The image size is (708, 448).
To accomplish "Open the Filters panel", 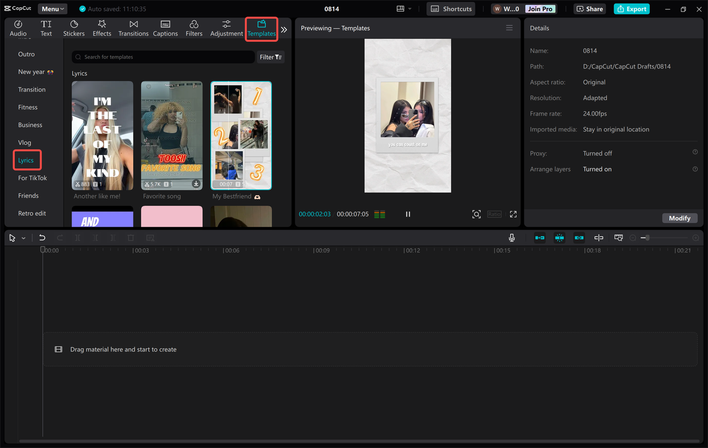I will click(194, 28).
